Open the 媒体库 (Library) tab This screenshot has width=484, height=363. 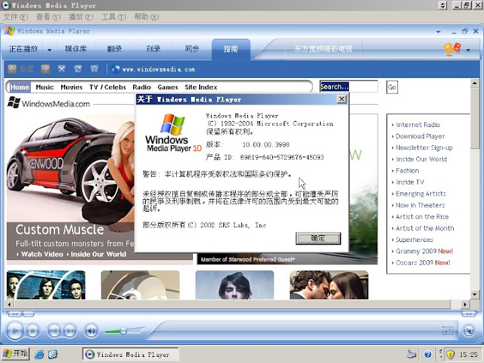[x=75, y=49]
